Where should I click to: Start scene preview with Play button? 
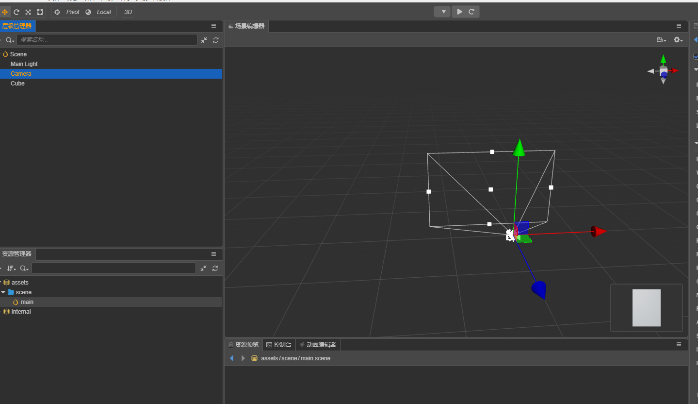[x=459, y=12]
